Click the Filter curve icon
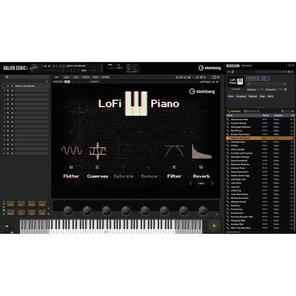This screenshot has width=296, height=296. (174, 151)
